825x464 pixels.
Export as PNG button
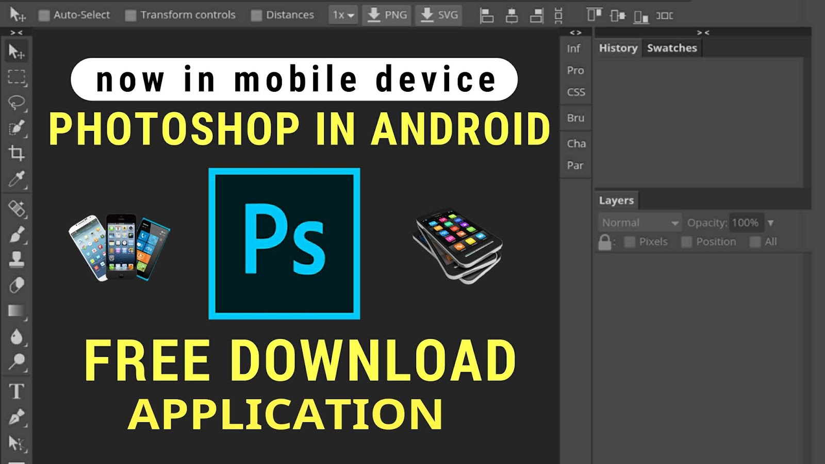(387, 15)
